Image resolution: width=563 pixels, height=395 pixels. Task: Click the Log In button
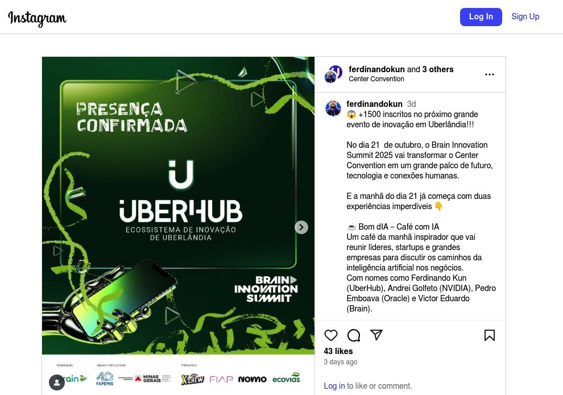pyautogui.click(x=481, y=17)
